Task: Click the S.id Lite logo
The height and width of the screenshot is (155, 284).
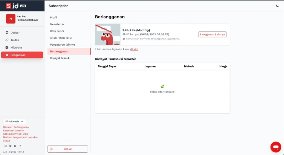Action: click(16, 6)
